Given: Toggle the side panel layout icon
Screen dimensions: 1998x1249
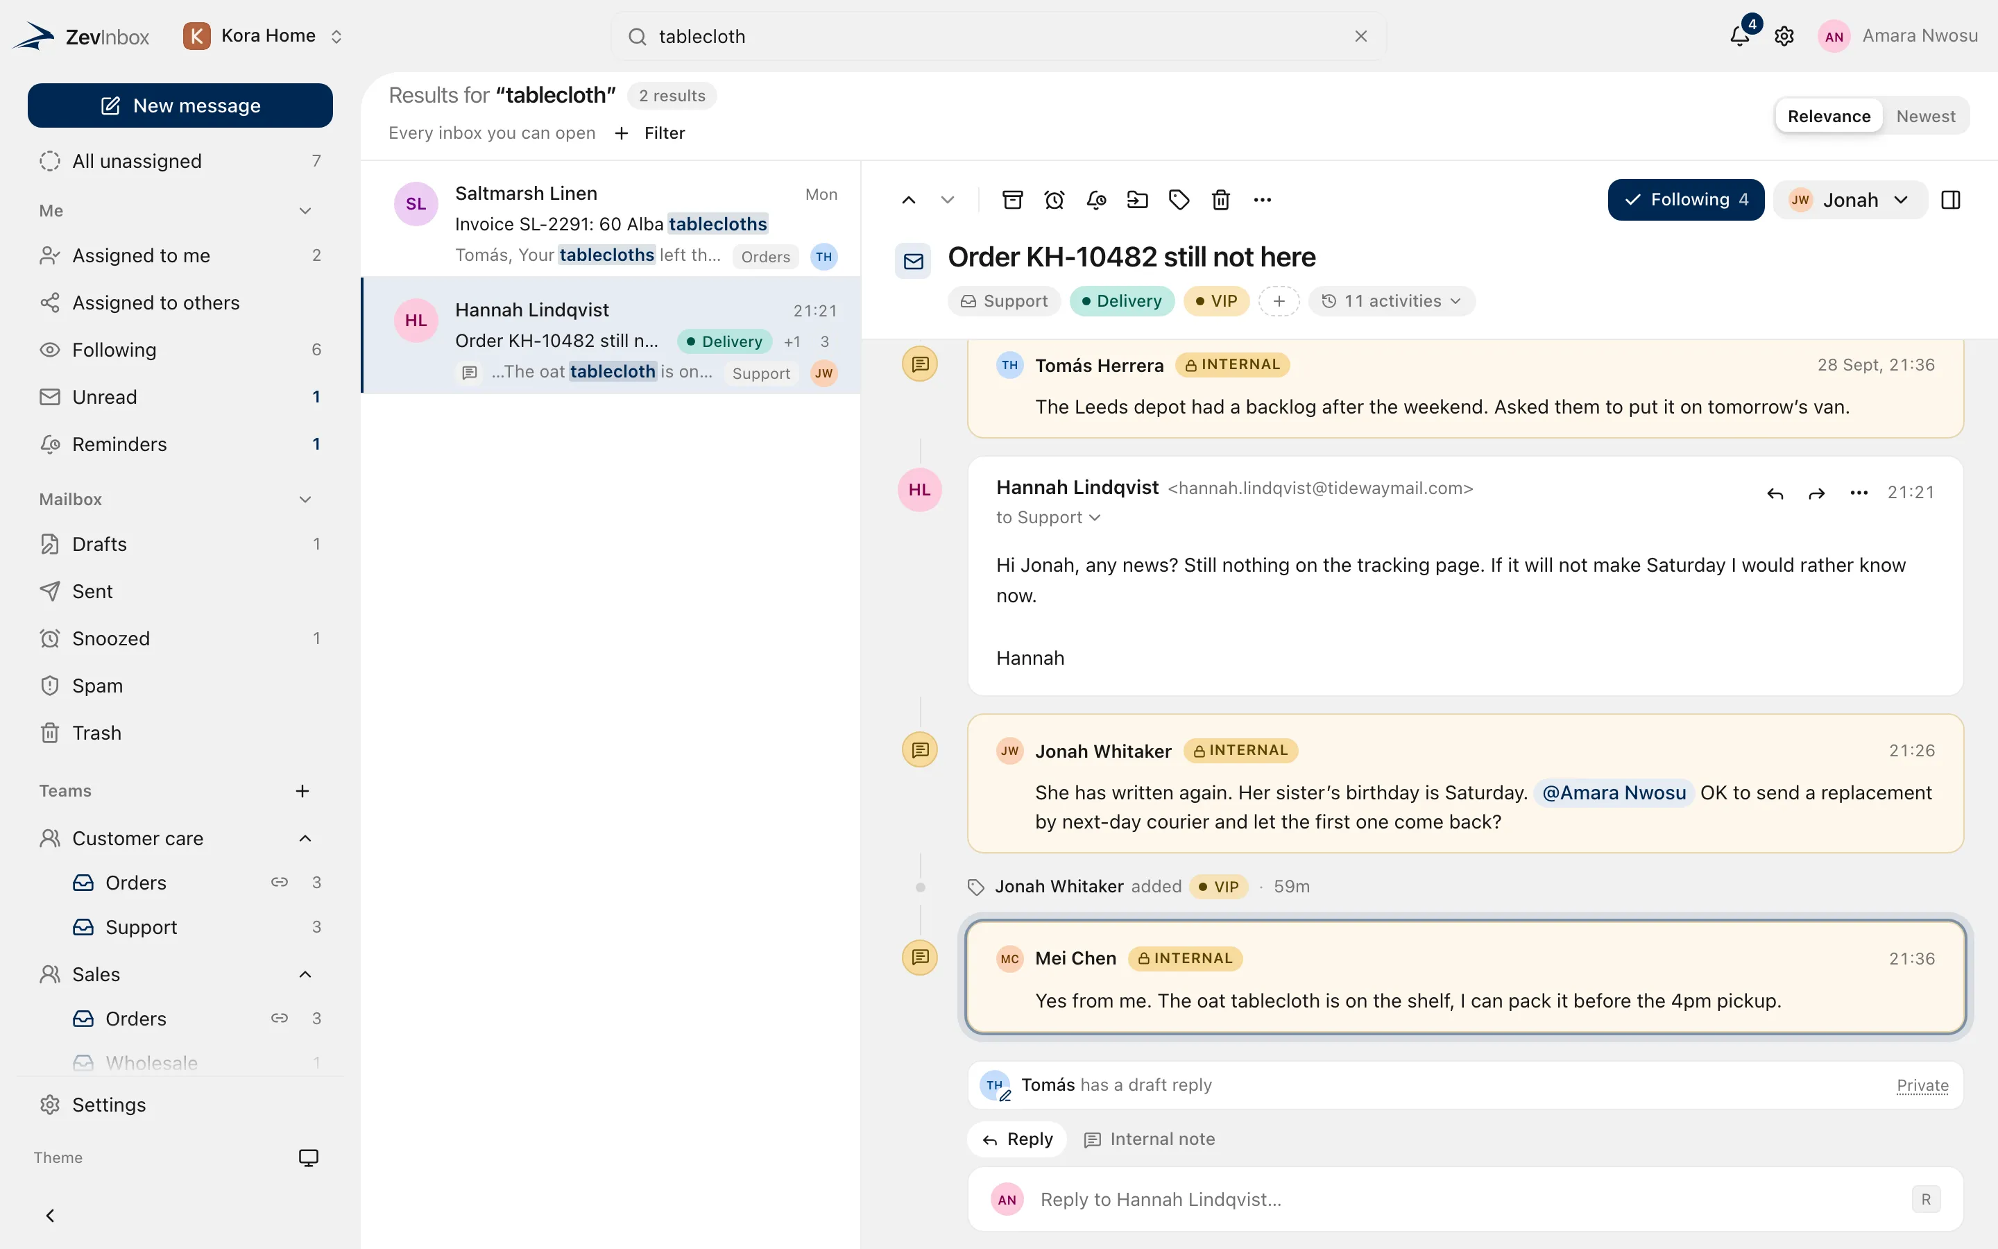Looking at the screenshot, I should (1951, 200).
